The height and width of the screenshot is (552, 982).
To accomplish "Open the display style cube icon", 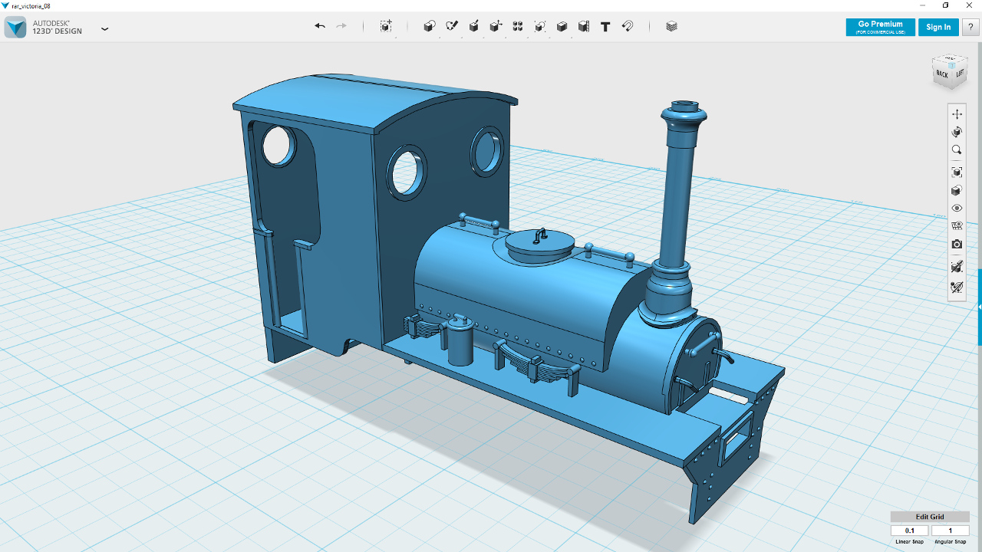I will pos(957,190).
